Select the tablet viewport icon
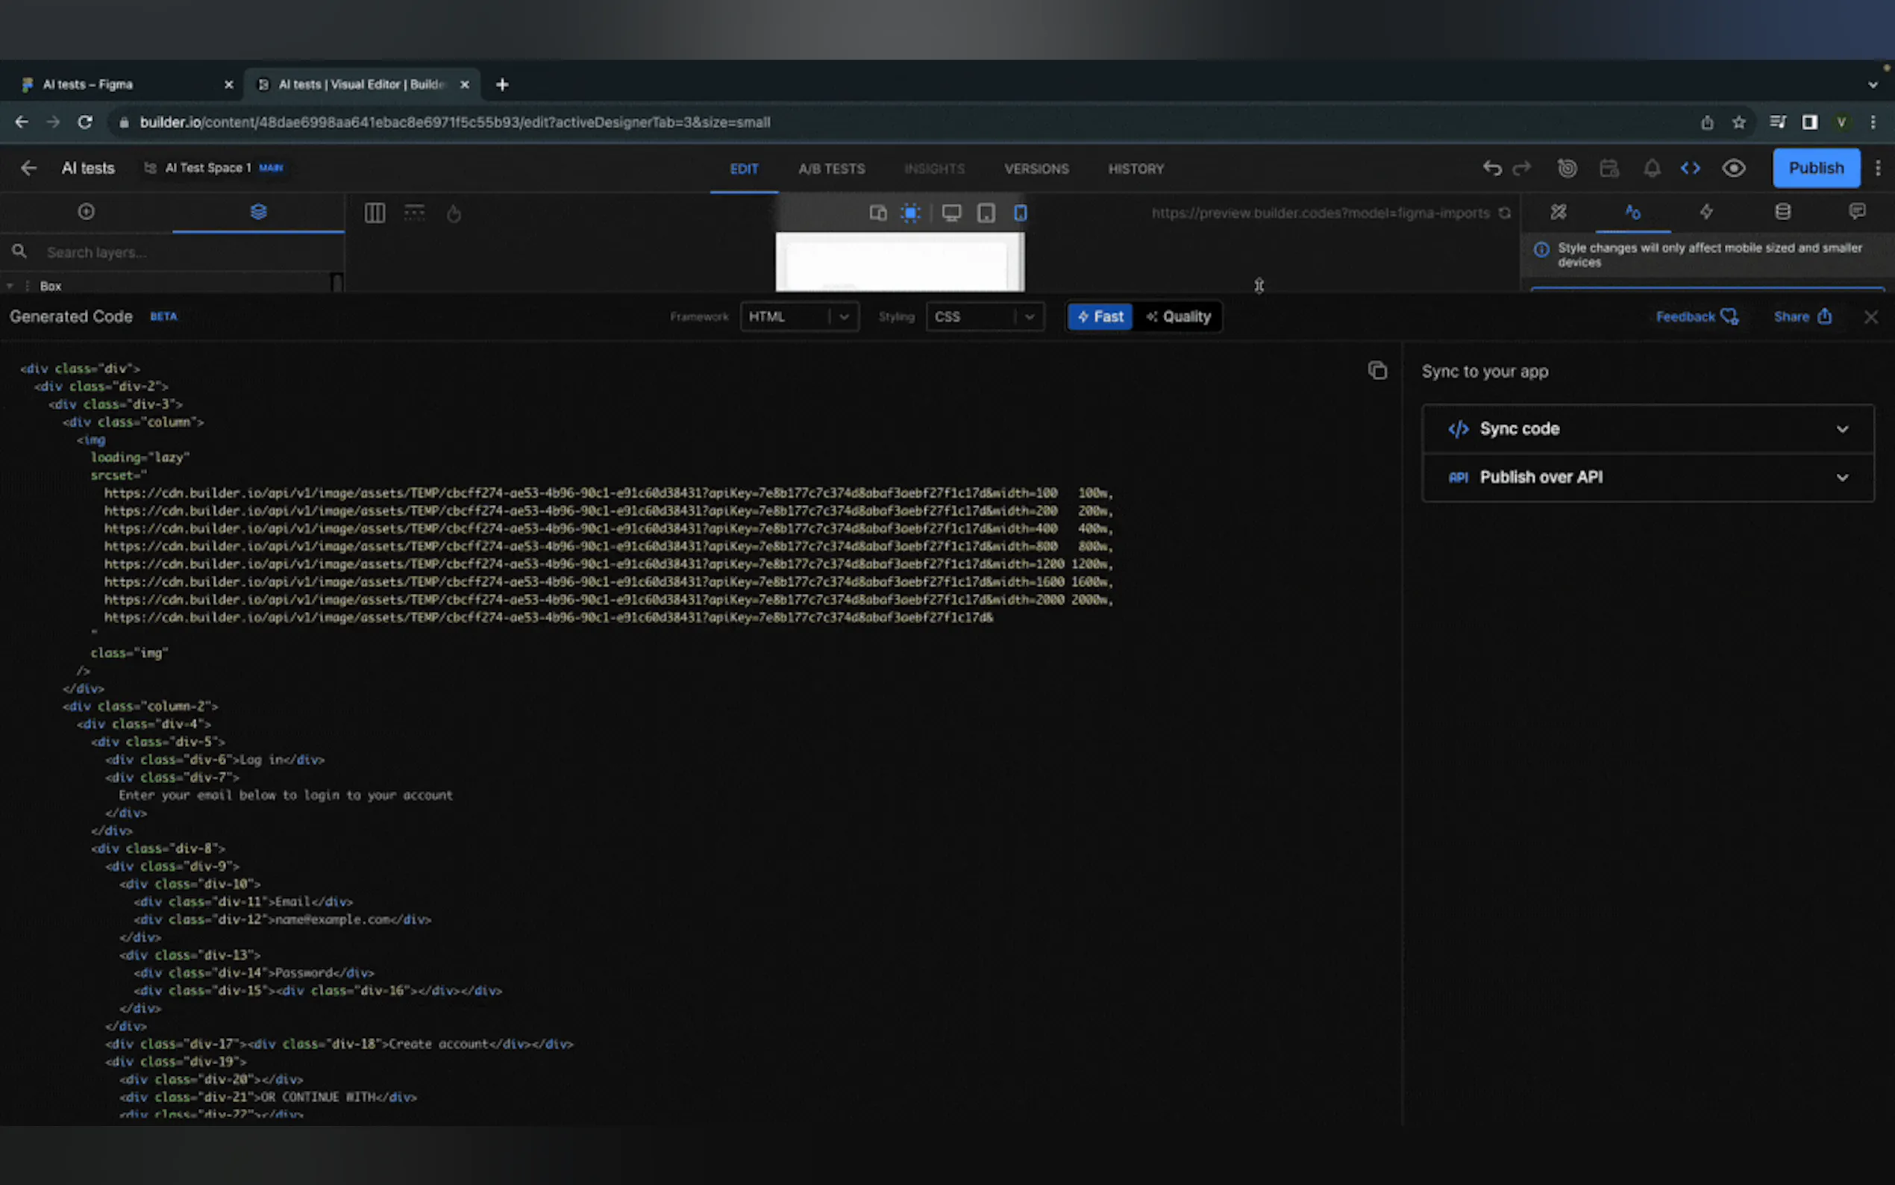The width and height of the screenshot is (1895, 1185). (986, 213)
